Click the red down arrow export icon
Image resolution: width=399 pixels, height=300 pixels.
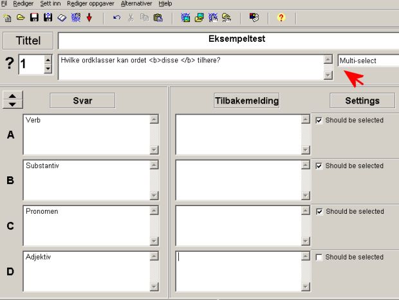(89, 17)
